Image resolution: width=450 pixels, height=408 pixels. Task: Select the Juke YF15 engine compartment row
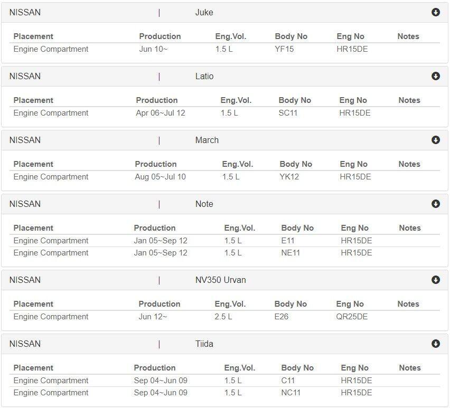(x=224, y=49)
